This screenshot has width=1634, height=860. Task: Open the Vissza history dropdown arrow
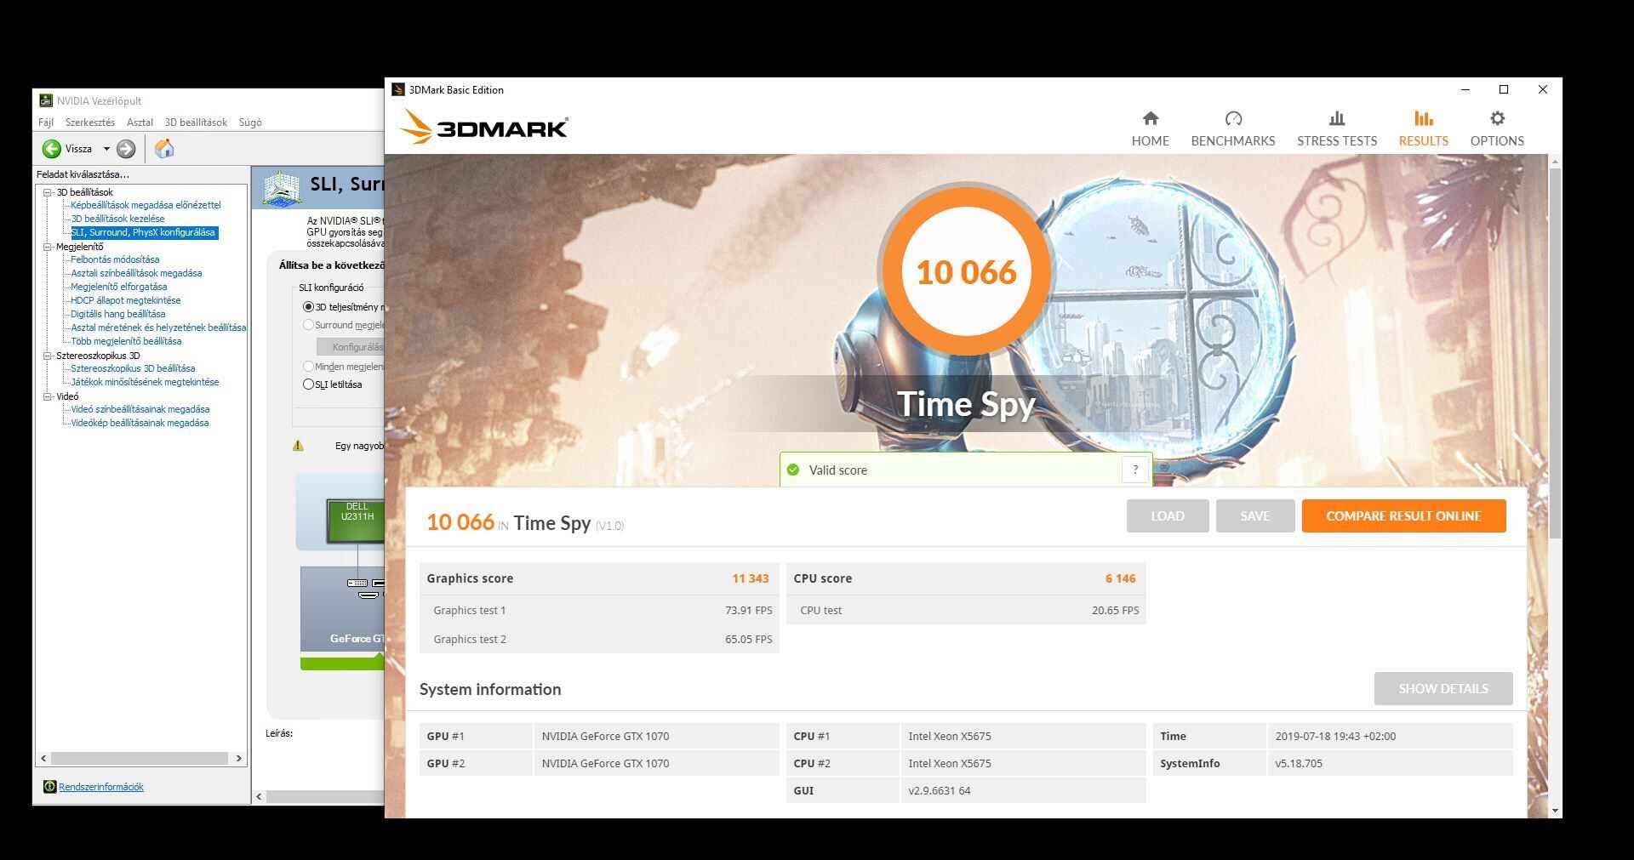(x=106, y=149)
